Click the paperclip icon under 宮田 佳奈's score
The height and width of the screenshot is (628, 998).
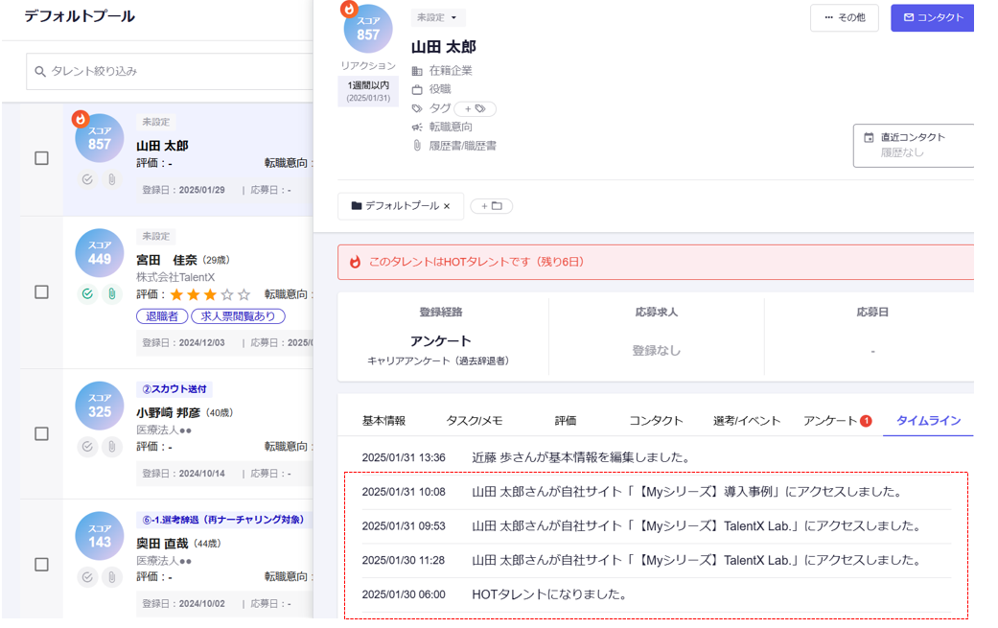[112, 294]
